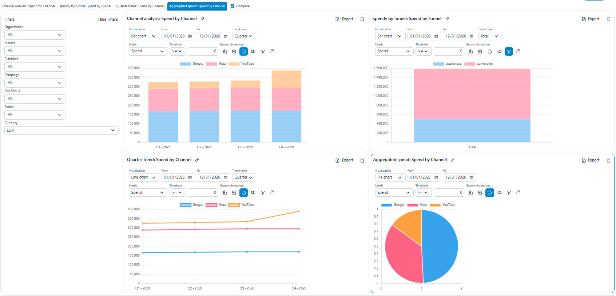Switch to Quarter trend: Spend by Channel tab
The width and height of the screenshot is (616, 296).
[x=140, y=6]
